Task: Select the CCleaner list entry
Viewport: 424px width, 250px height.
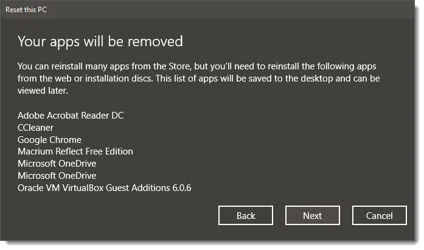Action: (x=35, y=128)
